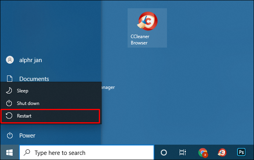Click the Windows Start button
The height and width of the screenshot is (160, 254).
click(9, 153)
